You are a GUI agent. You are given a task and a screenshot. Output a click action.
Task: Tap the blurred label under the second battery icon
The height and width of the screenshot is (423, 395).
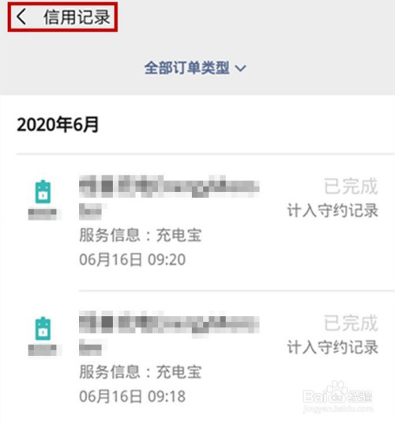pyautogui.click(x=43, y=350)
